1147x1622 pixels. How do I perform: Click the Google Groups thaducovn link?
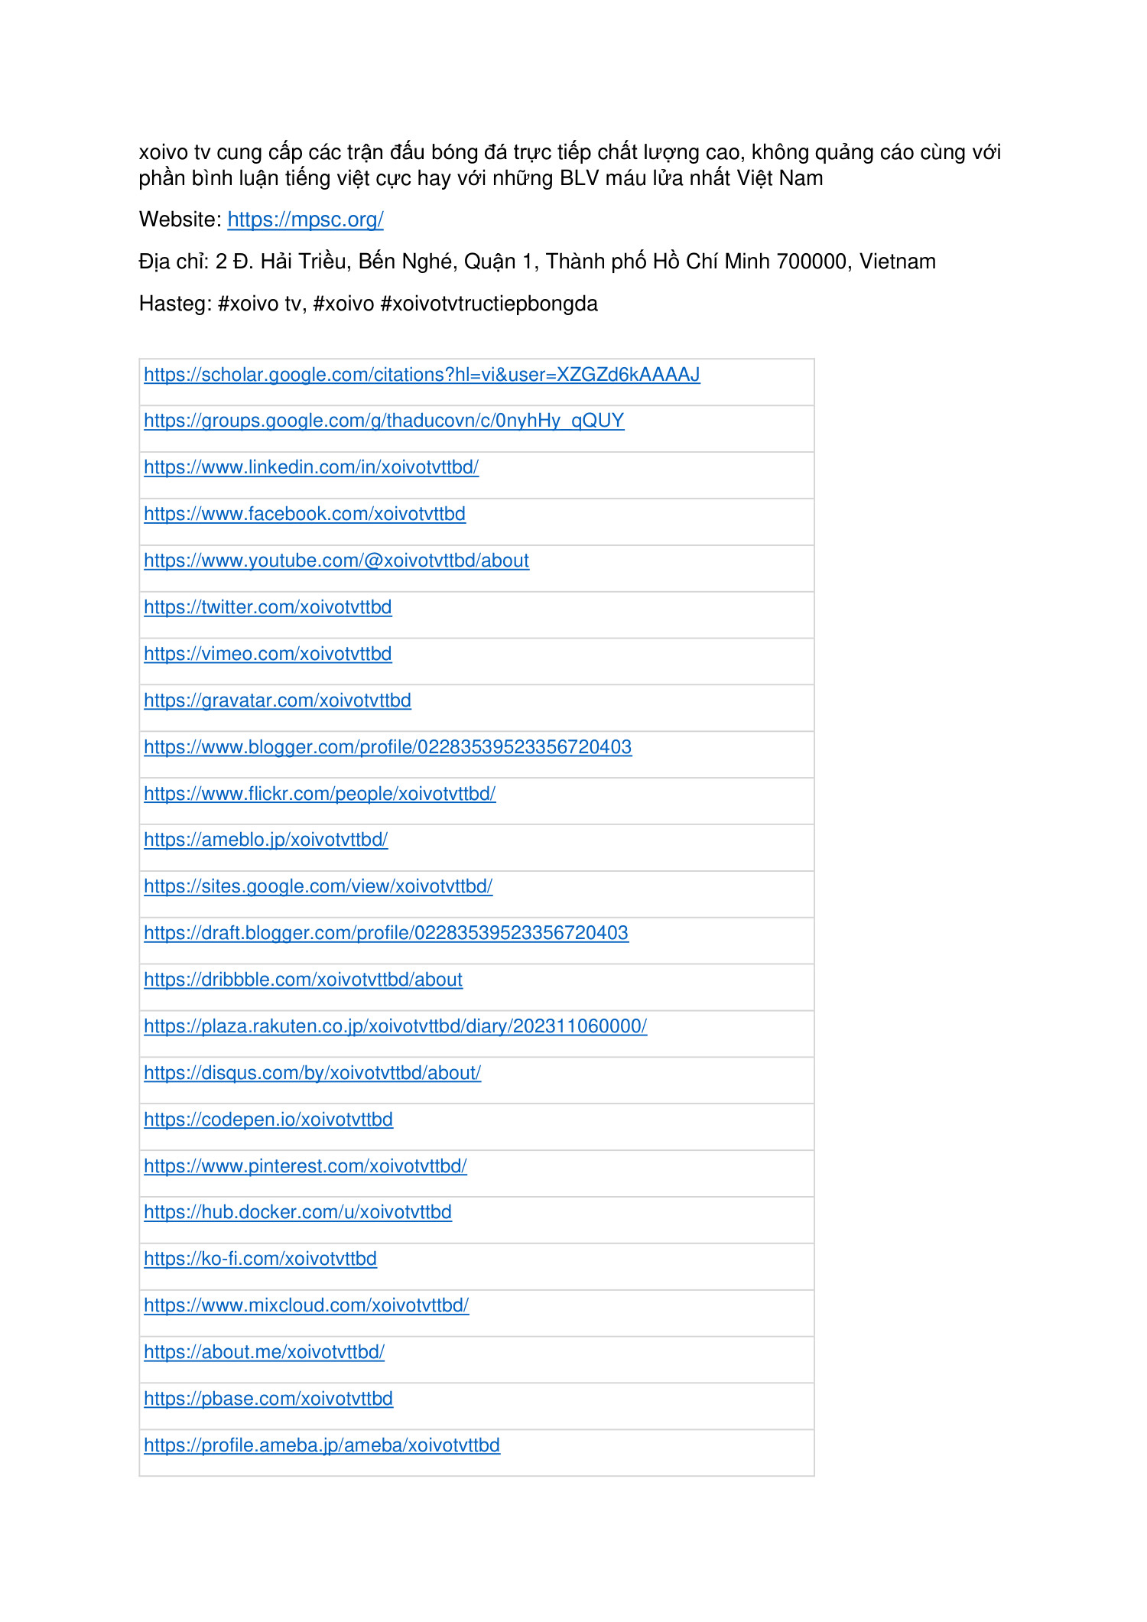pyautogui.click(x=384, y=421)
